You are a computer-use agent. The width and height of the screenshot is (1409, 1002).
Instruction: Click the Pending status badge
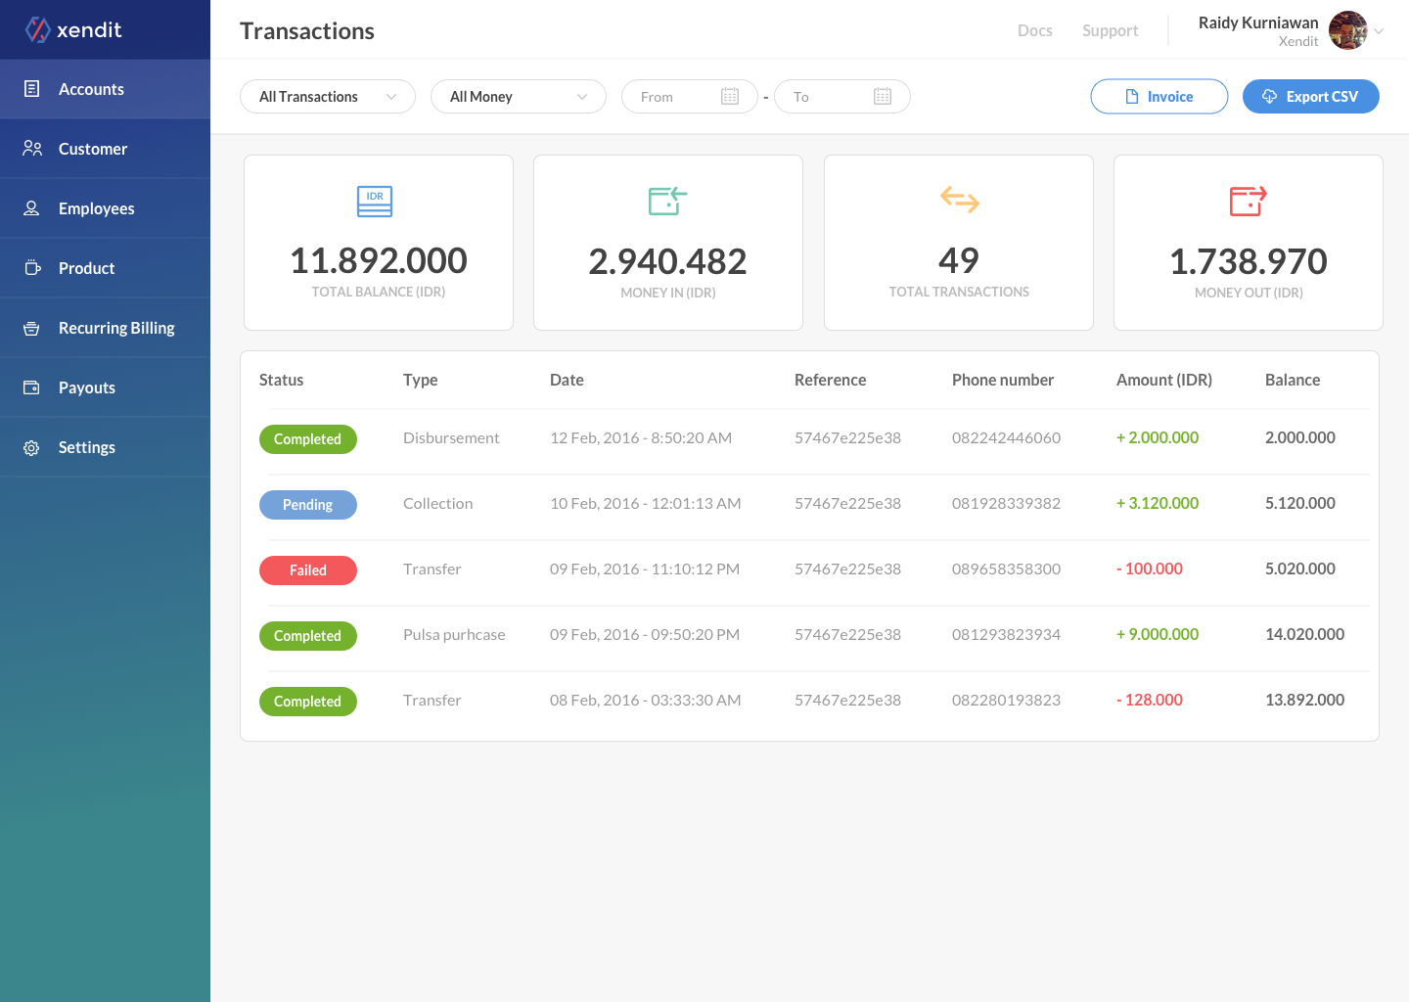(308, 505)
